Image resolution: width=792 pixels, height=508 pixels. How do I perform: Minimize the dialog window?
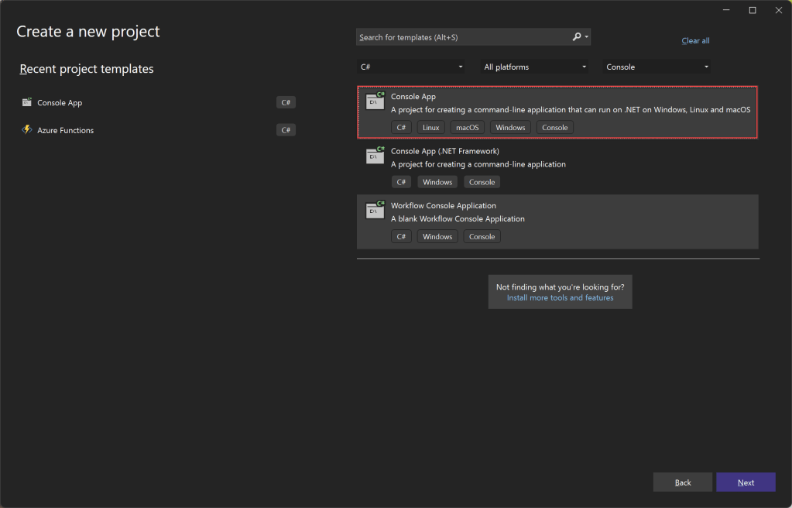click(726, 10)
